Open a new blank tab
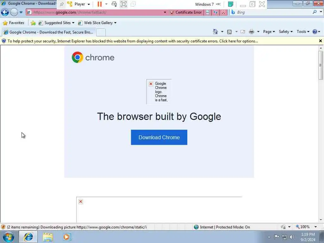 click(x=101, y=33)
